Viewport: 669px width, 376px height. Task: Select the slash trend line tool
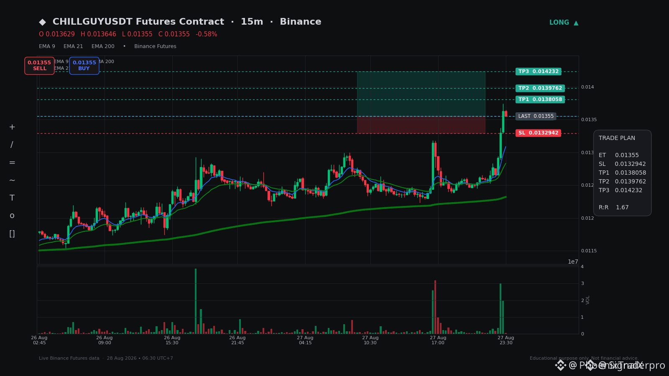pos(12,145)
